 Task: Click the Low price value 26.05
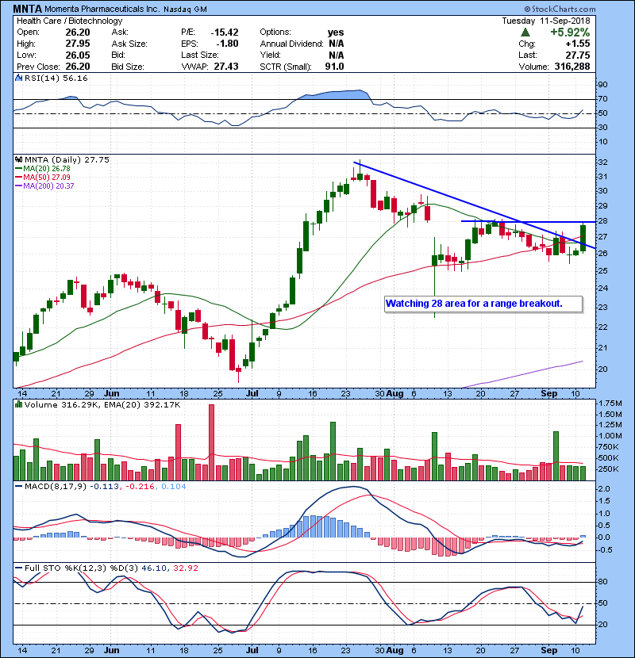pos(78,55)
